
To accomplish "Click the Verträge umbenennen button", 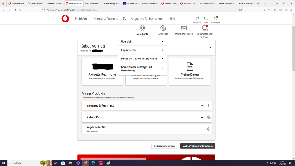I will [x=164, y=146].
